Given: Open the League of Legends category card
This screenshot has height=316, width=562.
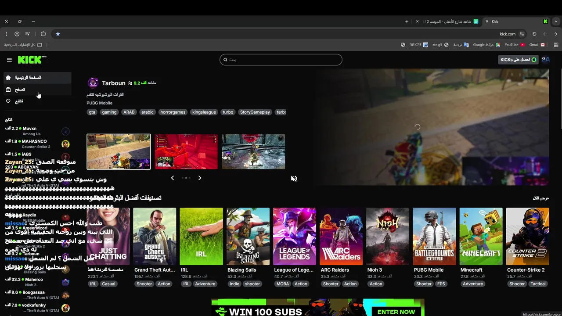Looking at the screenshot, I should click(x=295, y=237).
